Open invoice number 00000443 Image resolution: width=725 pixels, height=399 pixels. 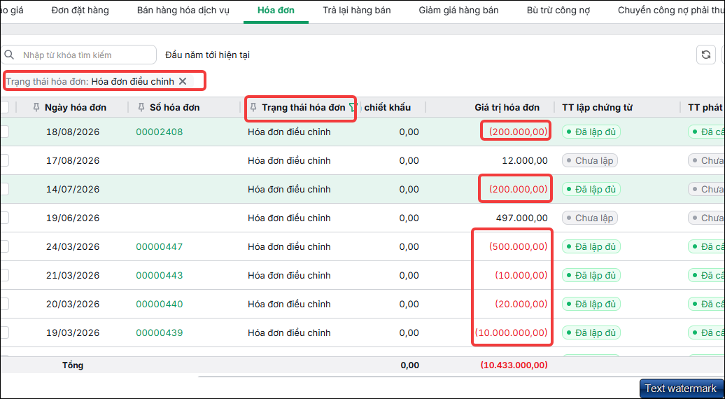click(x=159, y=275)
